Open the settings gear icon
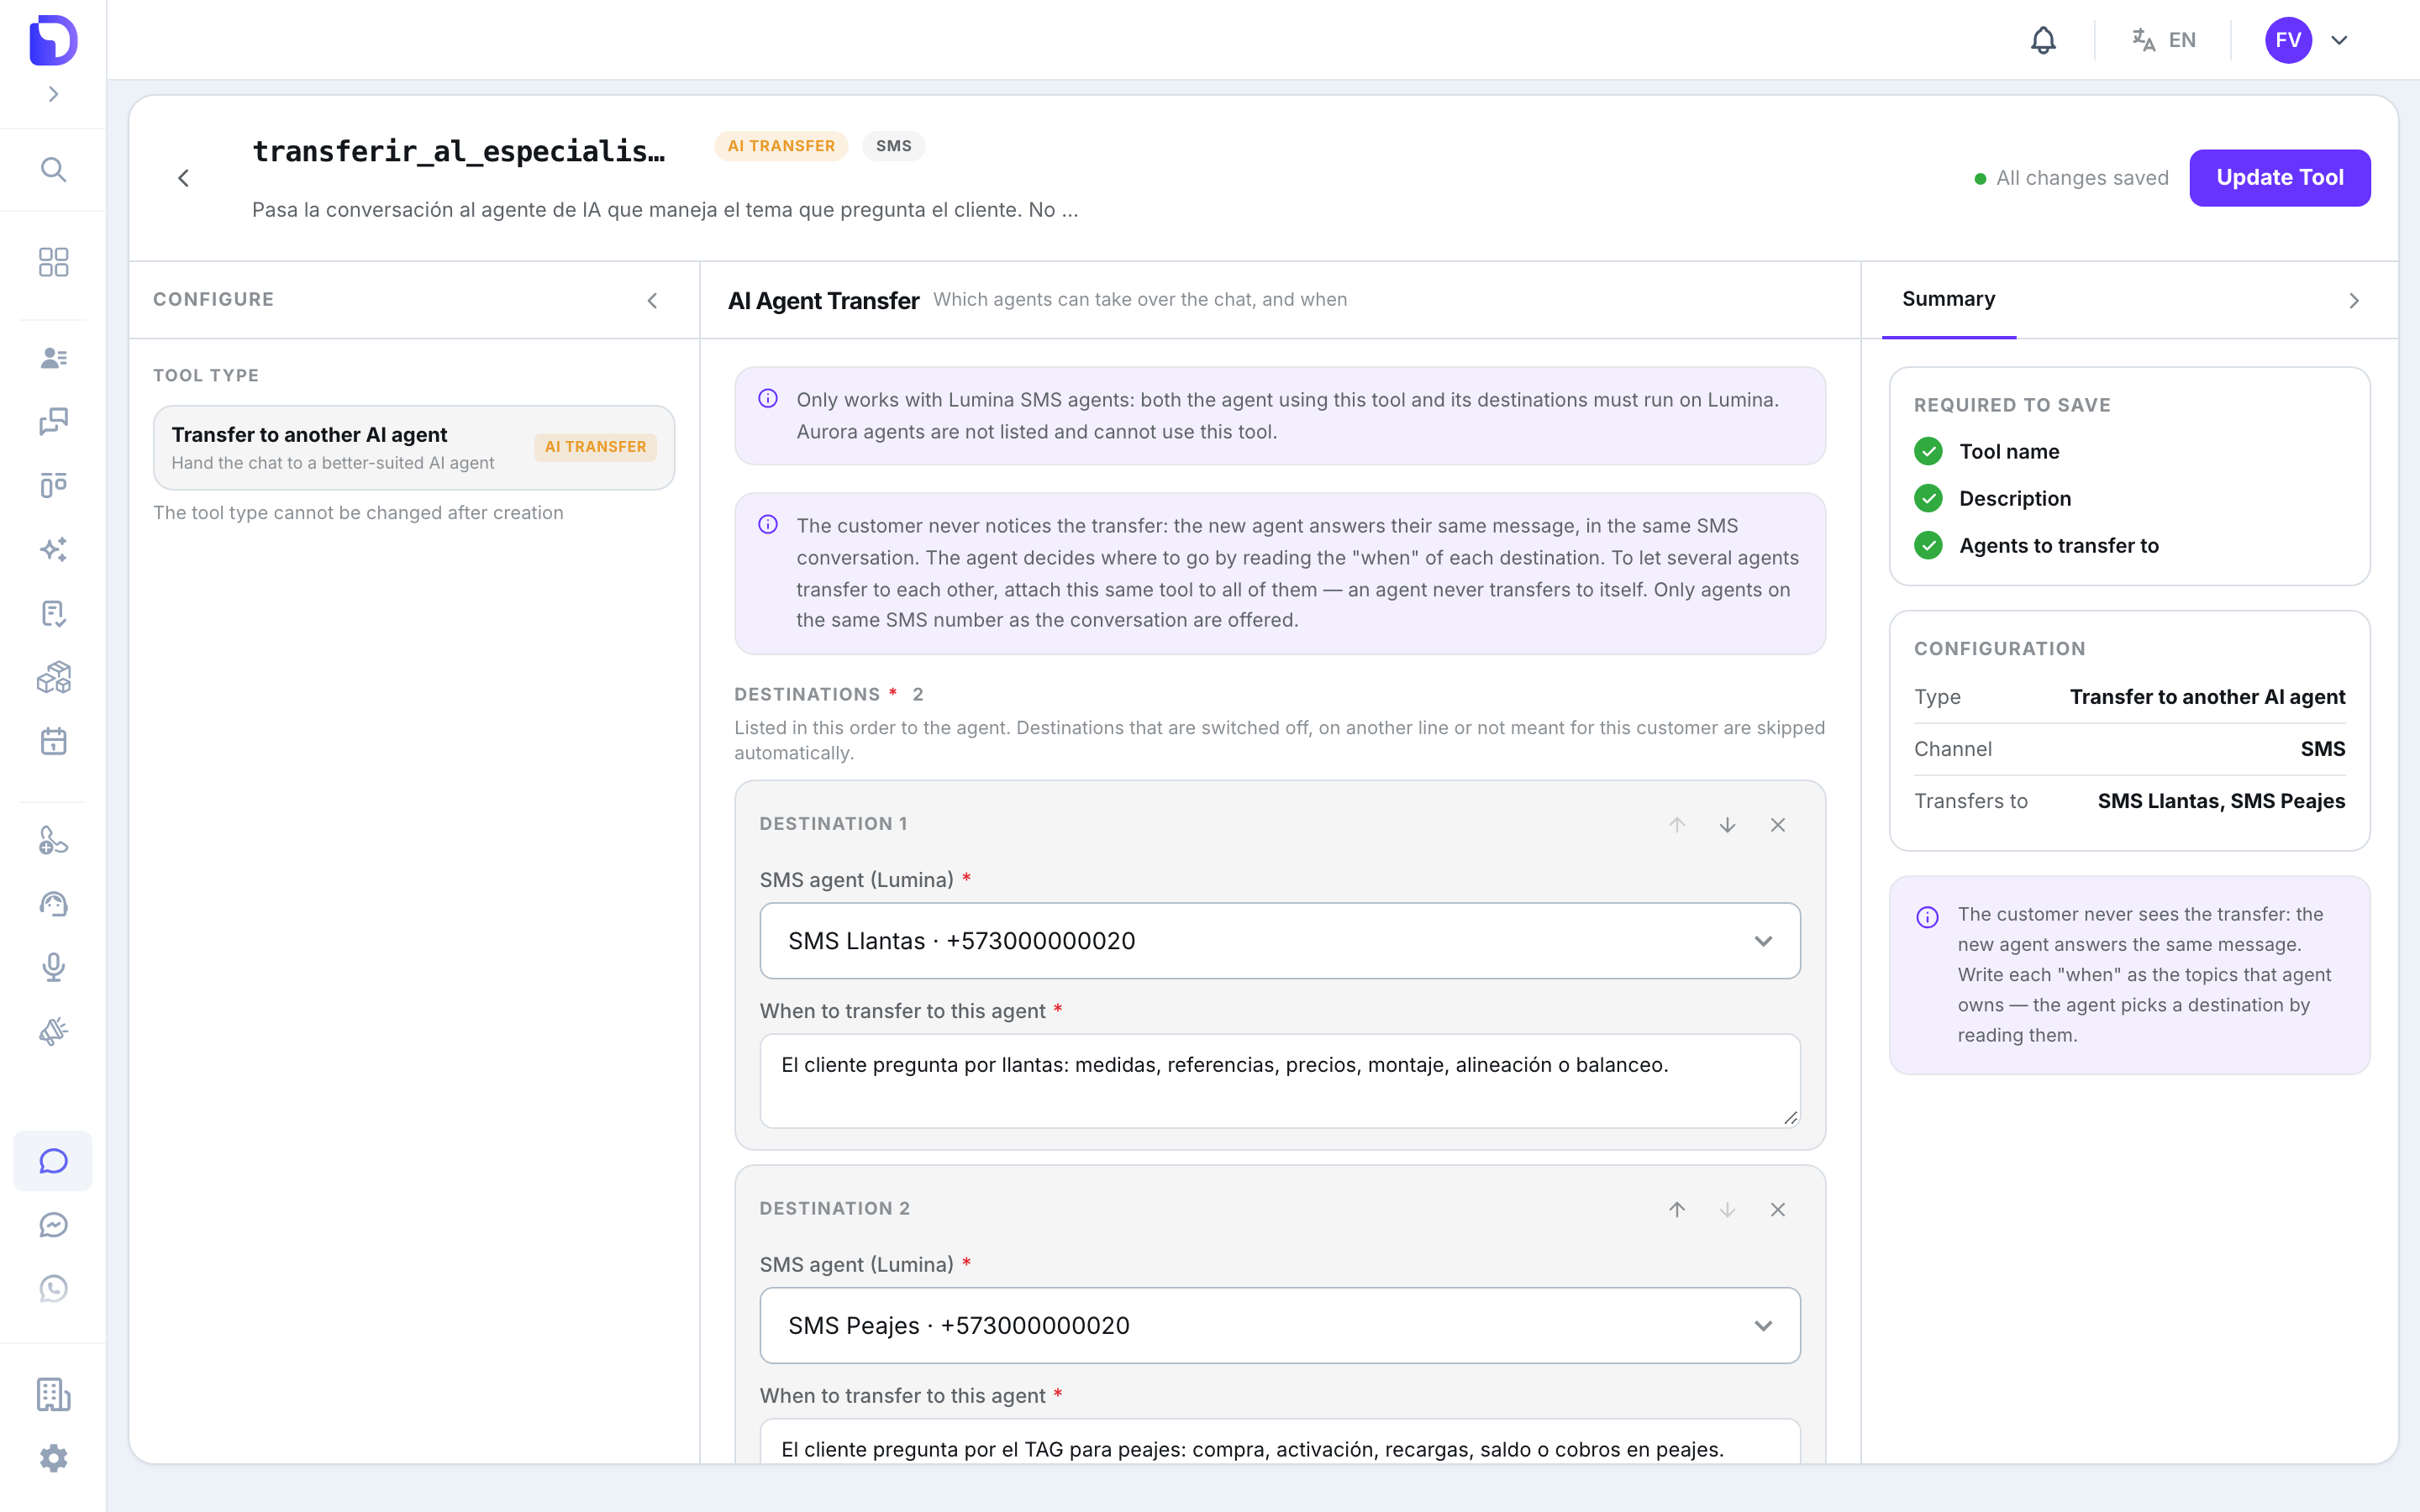Screen dimensions: 2420x1512 tap(53, 1458)
